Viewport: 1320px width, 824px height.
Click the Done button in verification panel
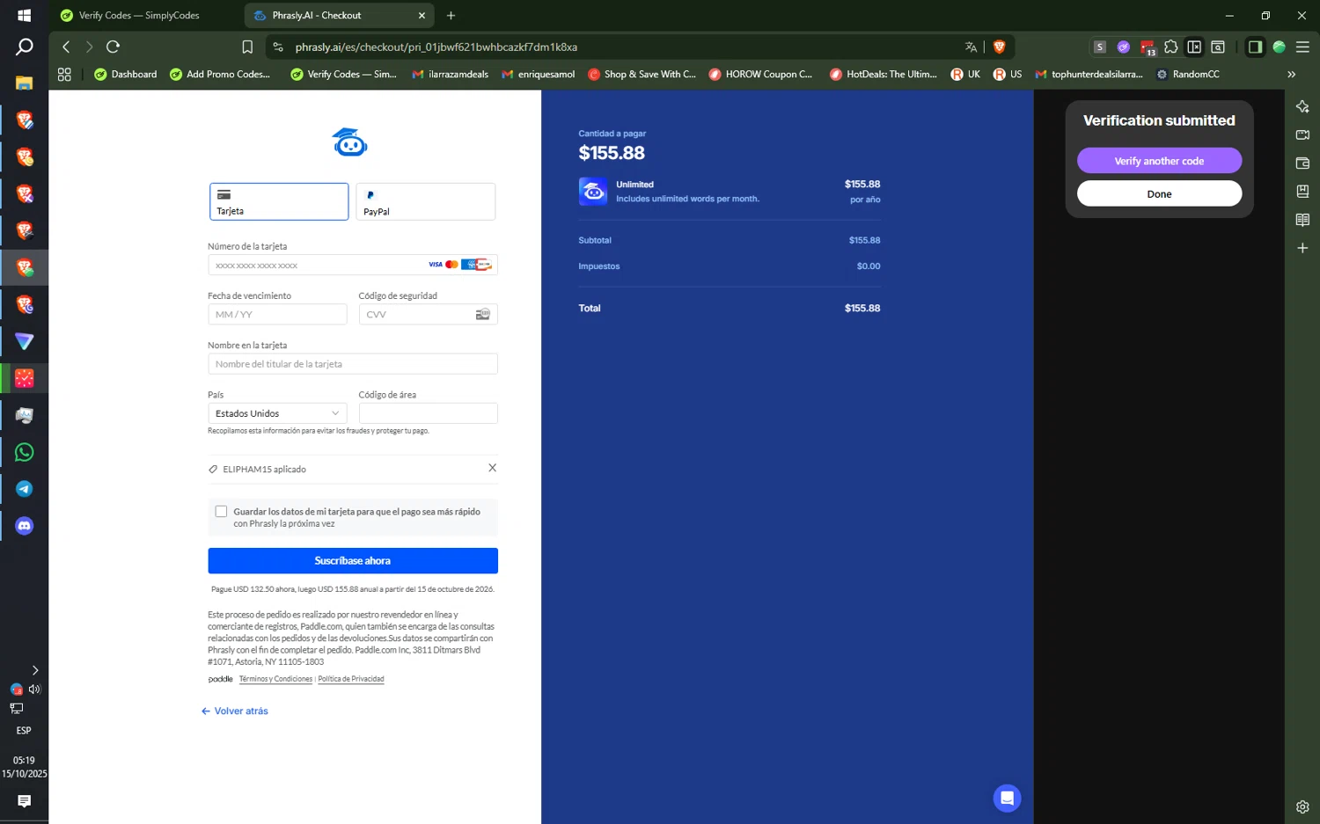click(x=1159, y=193)
